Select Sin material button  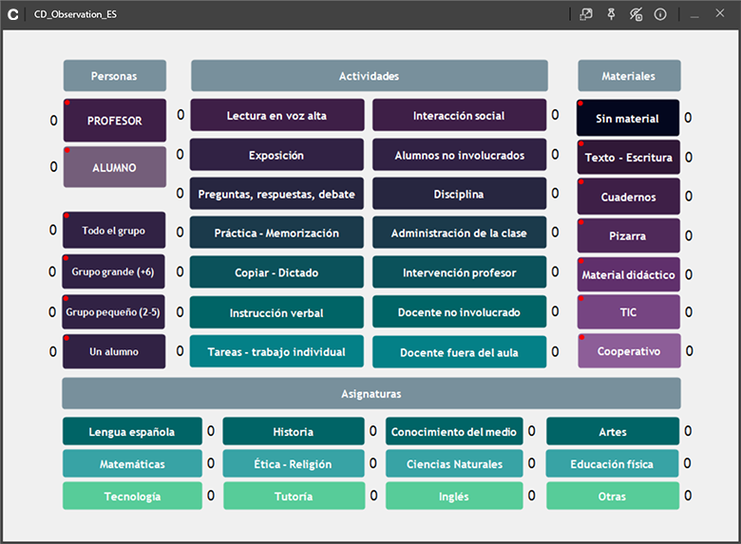click(628, 118)
